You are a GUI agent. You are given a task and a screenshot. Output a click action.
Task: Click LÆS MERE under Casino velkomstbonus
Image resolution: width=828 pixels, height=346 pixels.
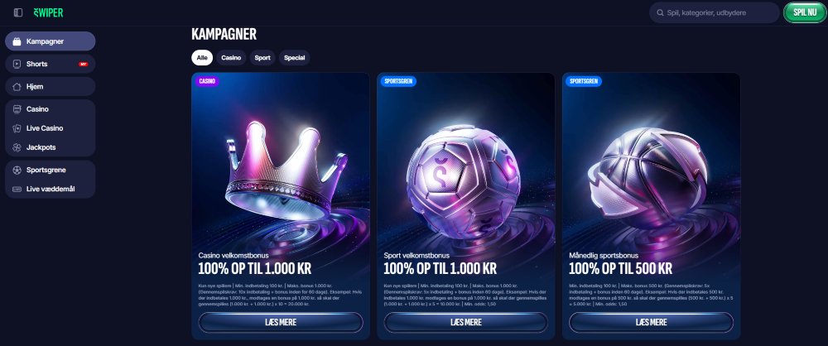281,322
